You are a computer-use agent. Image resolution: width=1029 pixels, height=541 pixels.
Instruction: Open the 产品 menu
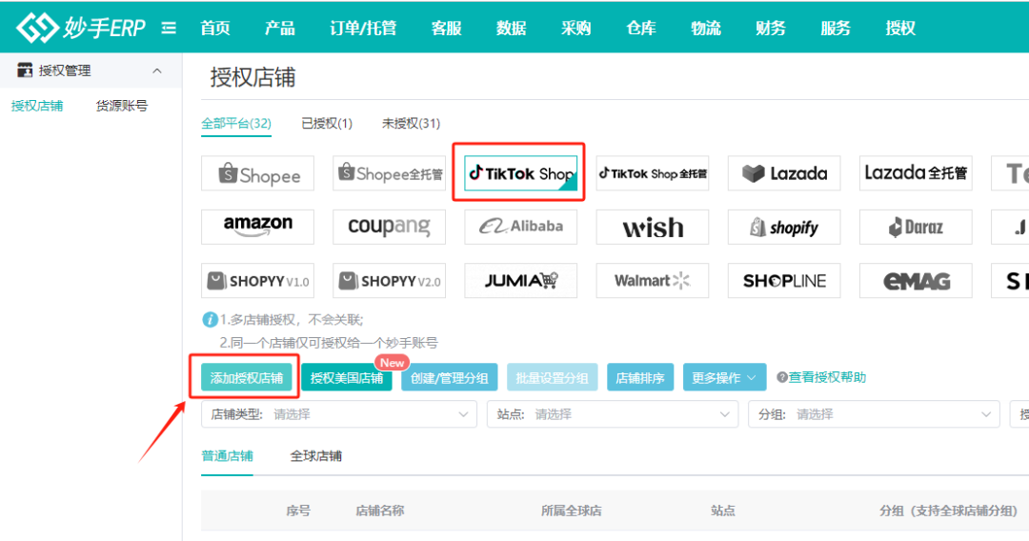click(280, 29)
